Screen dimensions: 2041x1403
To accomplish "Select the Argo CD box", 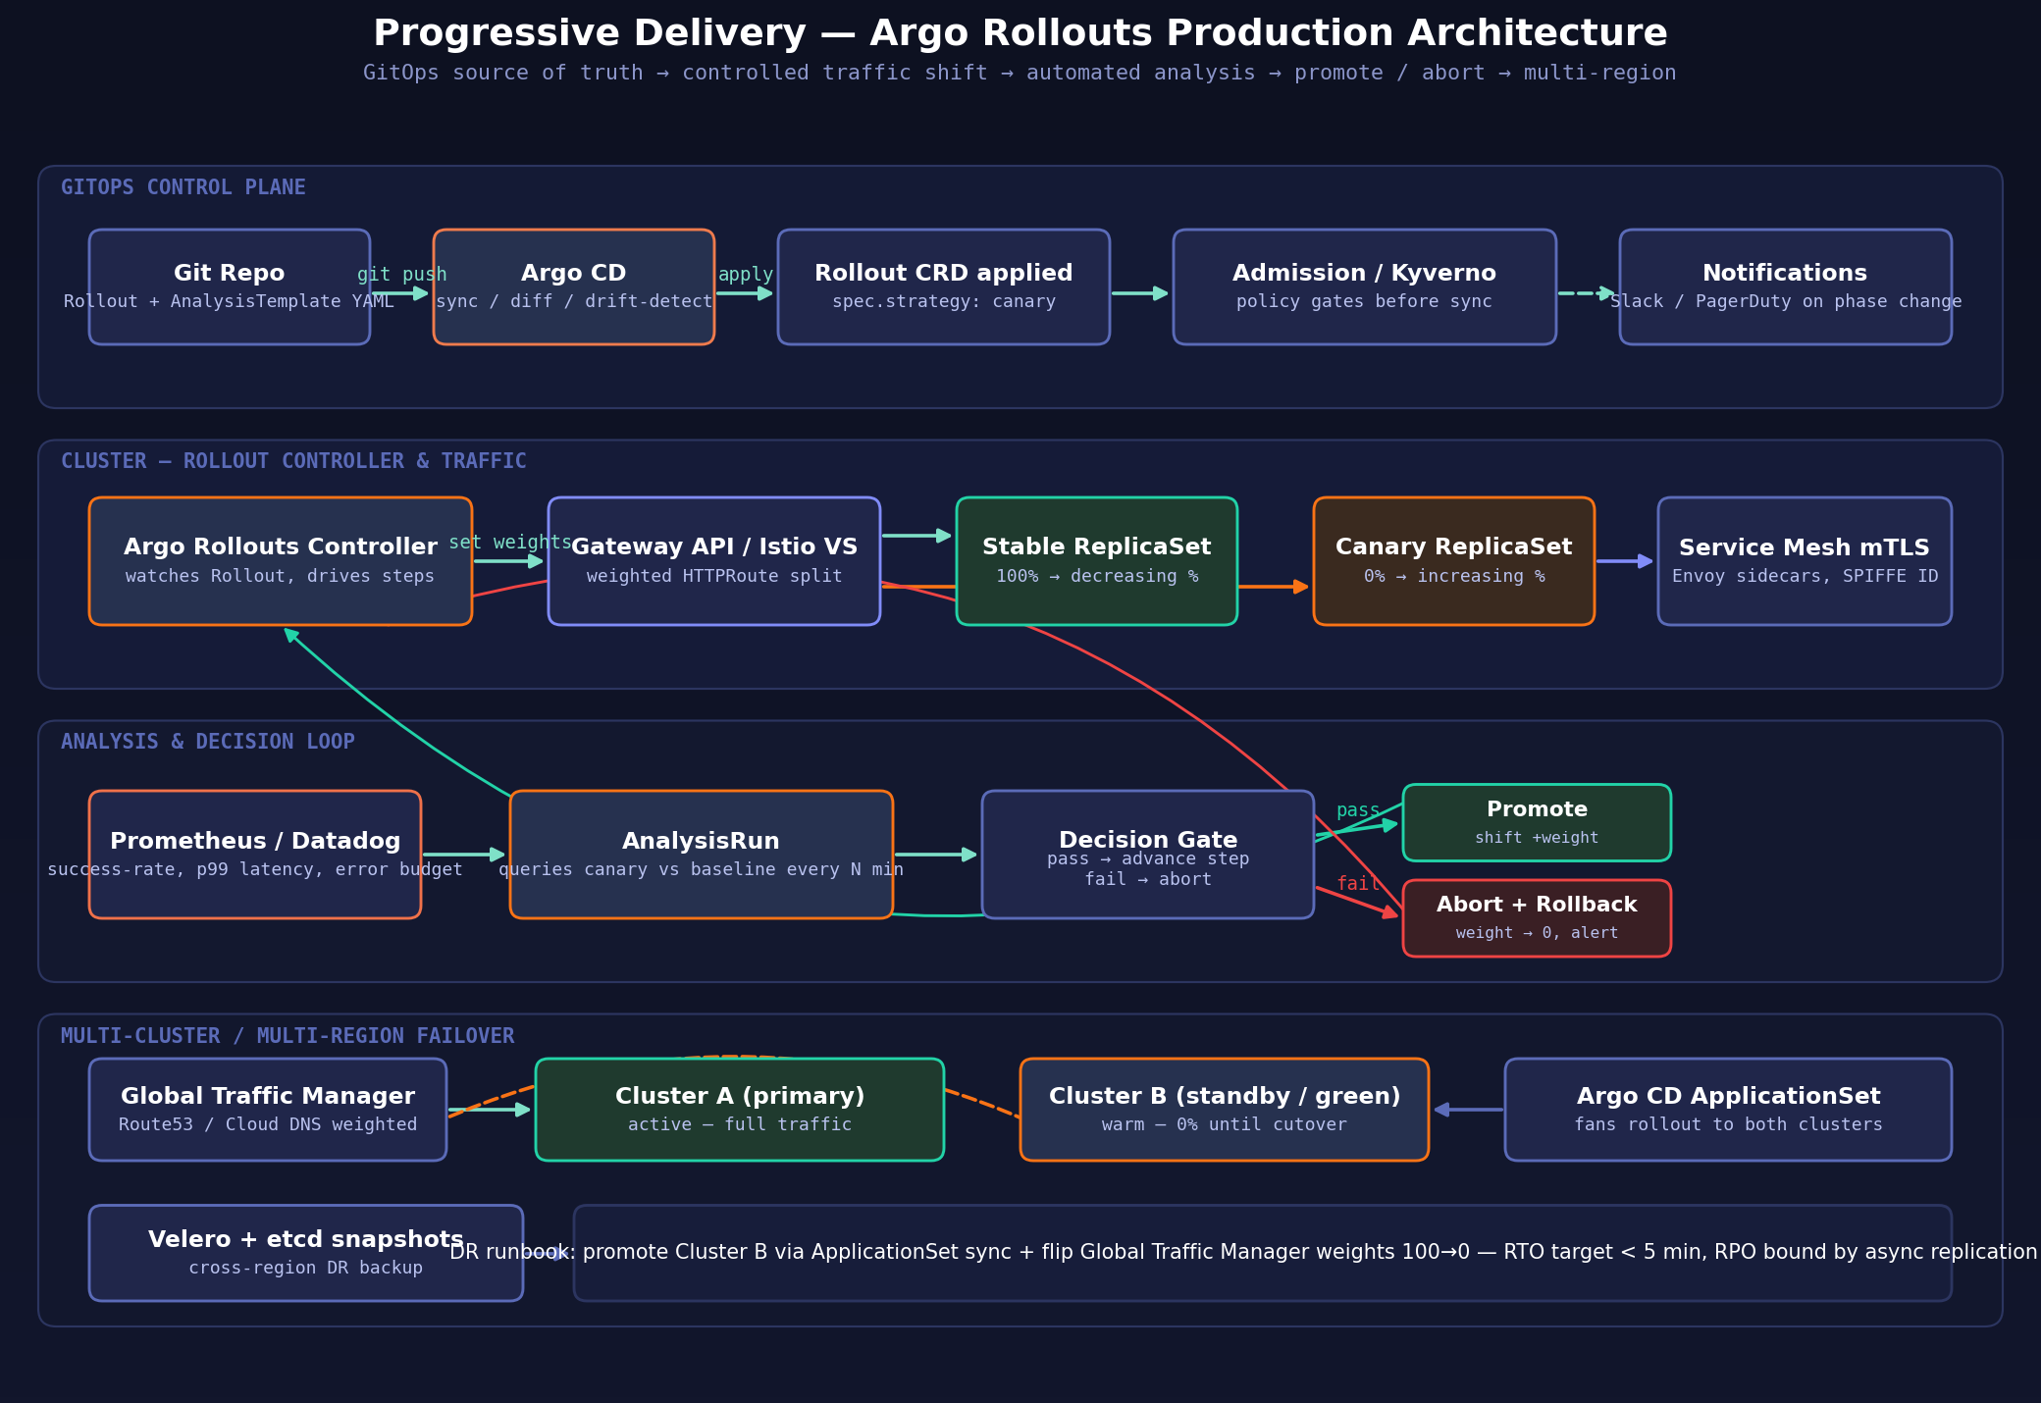I will point(574,286).
